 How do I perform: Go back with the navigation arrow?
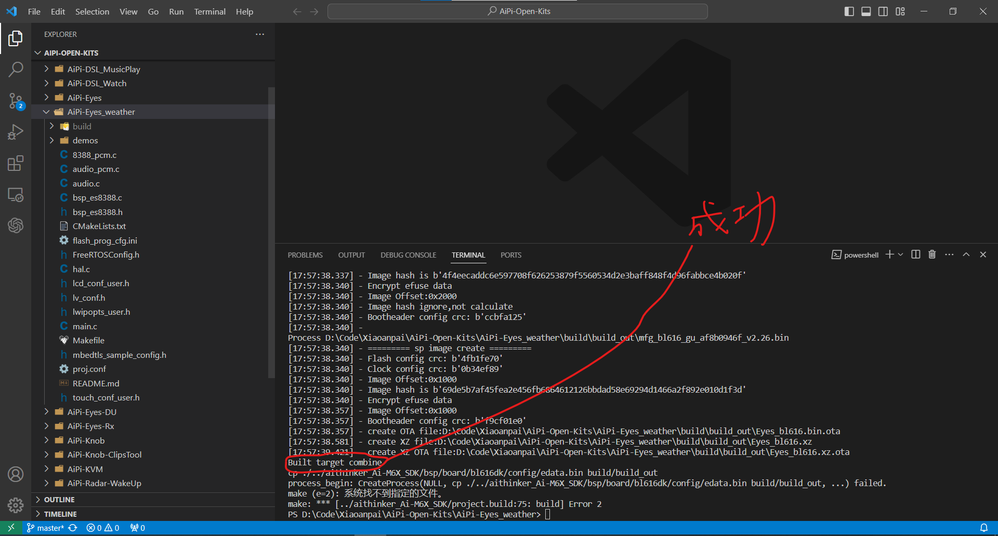(x=297, y=11)
